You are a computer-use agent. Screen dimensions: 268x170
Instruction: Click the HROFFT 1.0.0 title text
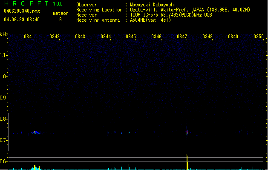pyautogui.click(x=34, y=3)
